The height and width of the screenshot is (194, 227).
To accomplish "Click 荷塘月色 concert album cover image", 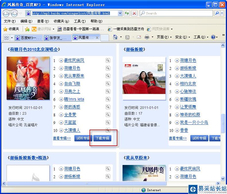I will point(28,78).
